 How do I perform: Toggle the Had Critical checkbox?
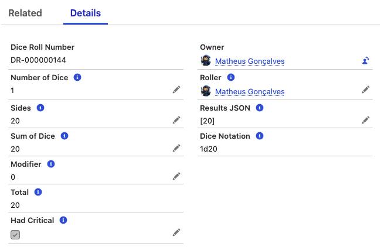[15, 235]
